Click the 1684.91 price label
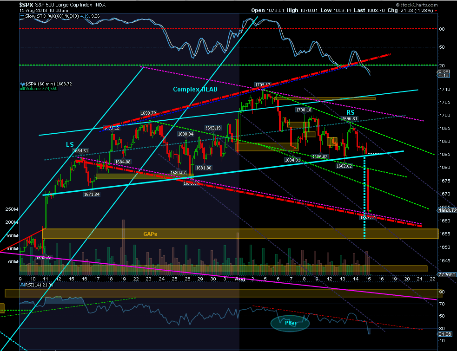457x351 pixels. (292, 160)
